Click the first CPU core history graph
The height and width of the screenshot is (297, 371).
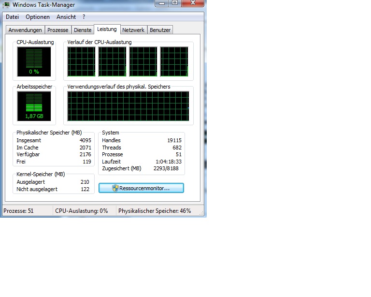(81, 61)
